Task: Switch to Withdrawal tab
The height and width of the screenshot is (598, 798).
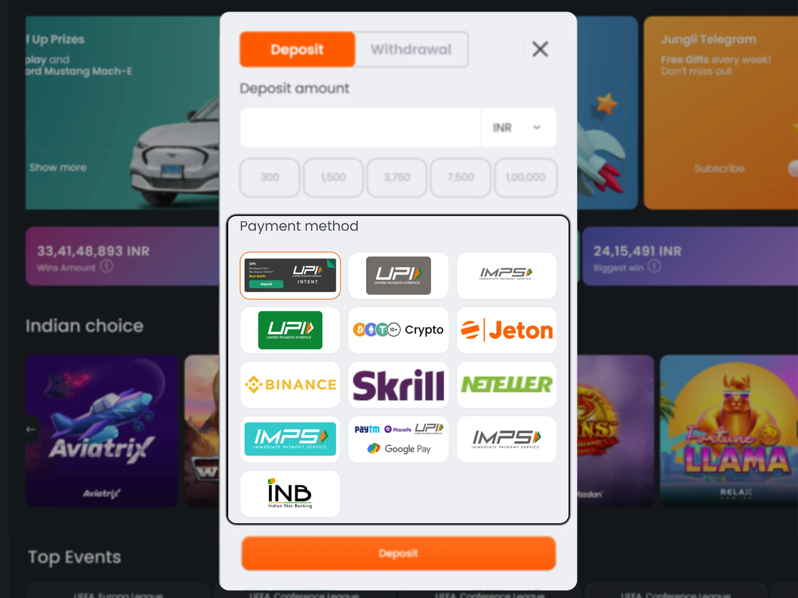Action: pyautogui.click(x=411, y=49)
